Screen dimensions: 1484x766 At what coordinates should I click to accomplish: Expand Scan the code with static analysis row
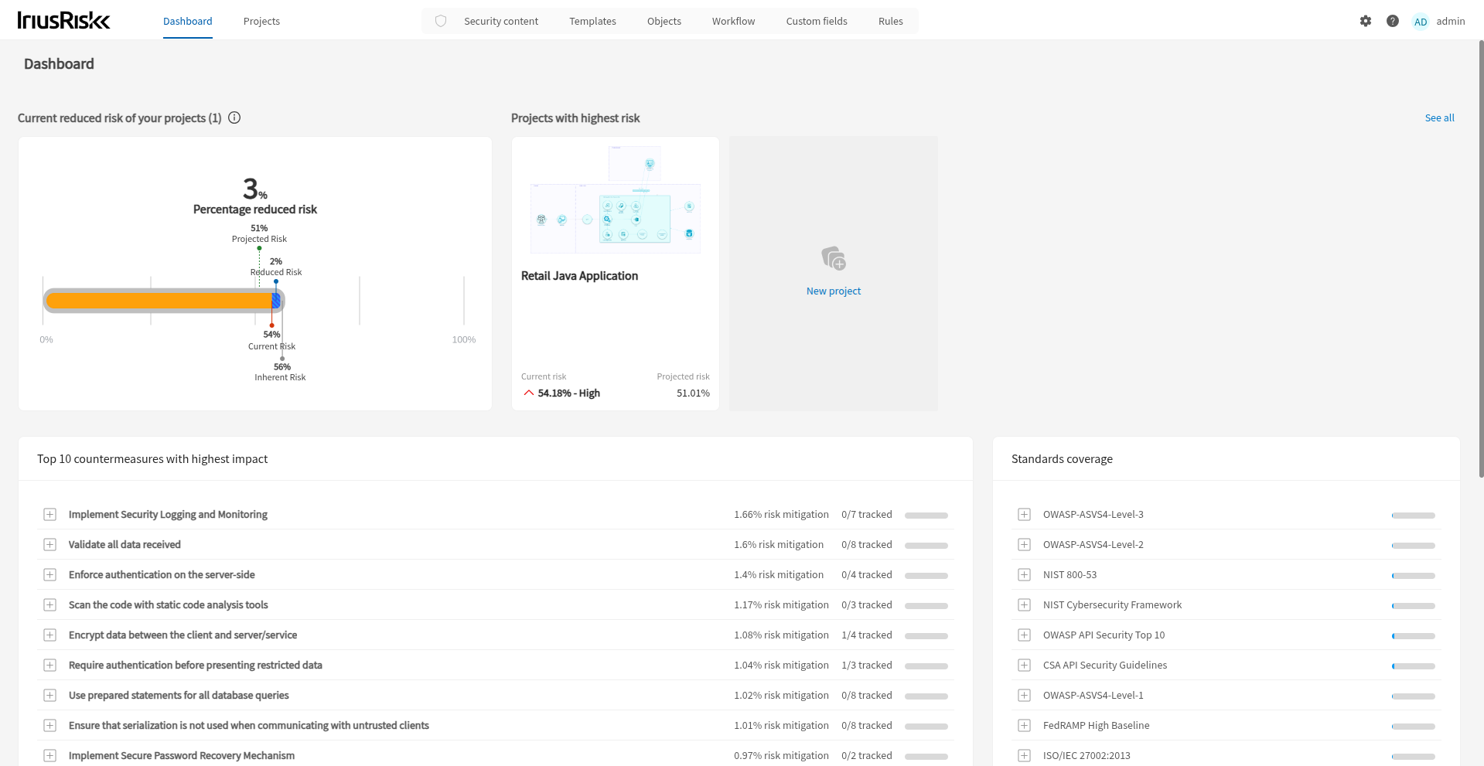49,605
